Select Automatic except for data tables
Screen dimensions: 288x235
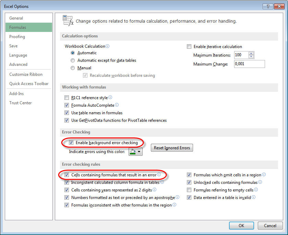click(73, 60)
